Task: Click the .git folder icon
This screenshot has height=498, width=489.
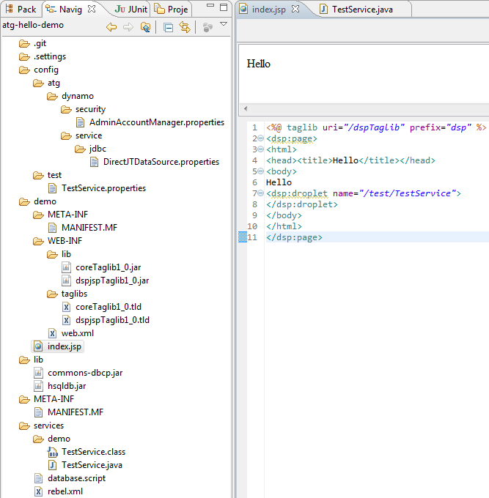Action: point(24,43)
